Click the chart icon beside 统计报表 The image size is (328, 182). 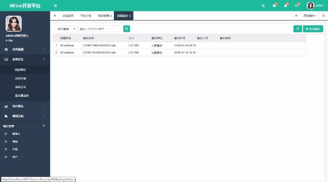coord(6,106)
